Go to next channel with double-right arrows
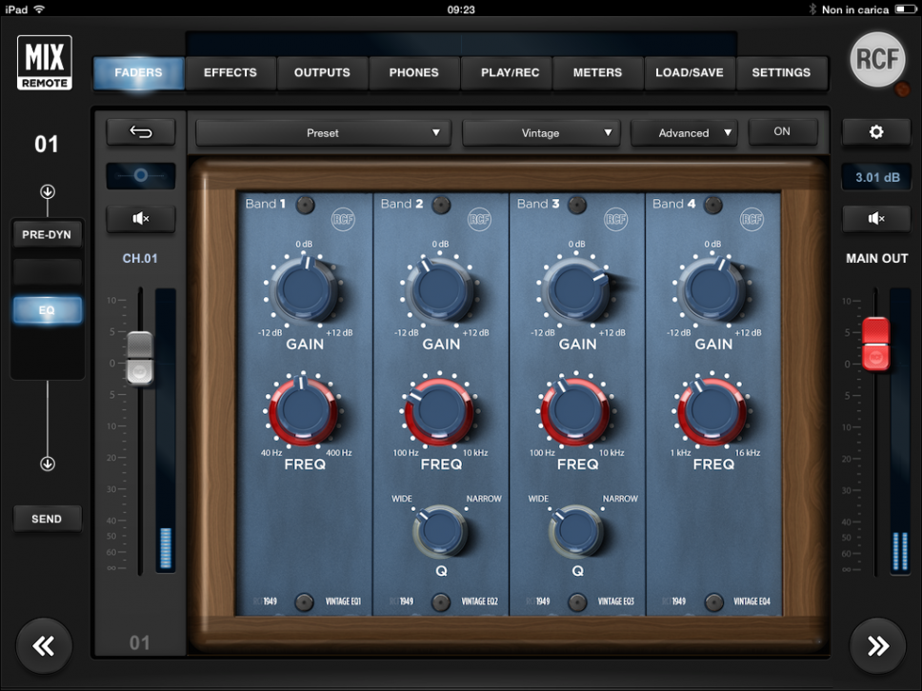922x691 pixels. tap(877, 646)
